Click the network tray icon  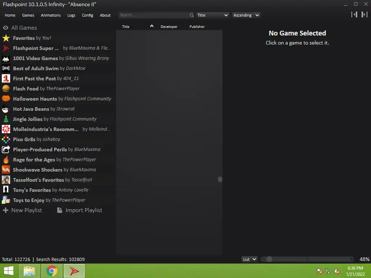point(328,271)
